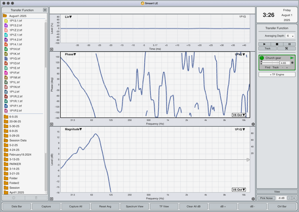Toggle visibility of trace 1P1Z.1.trf

click(6, 35)
